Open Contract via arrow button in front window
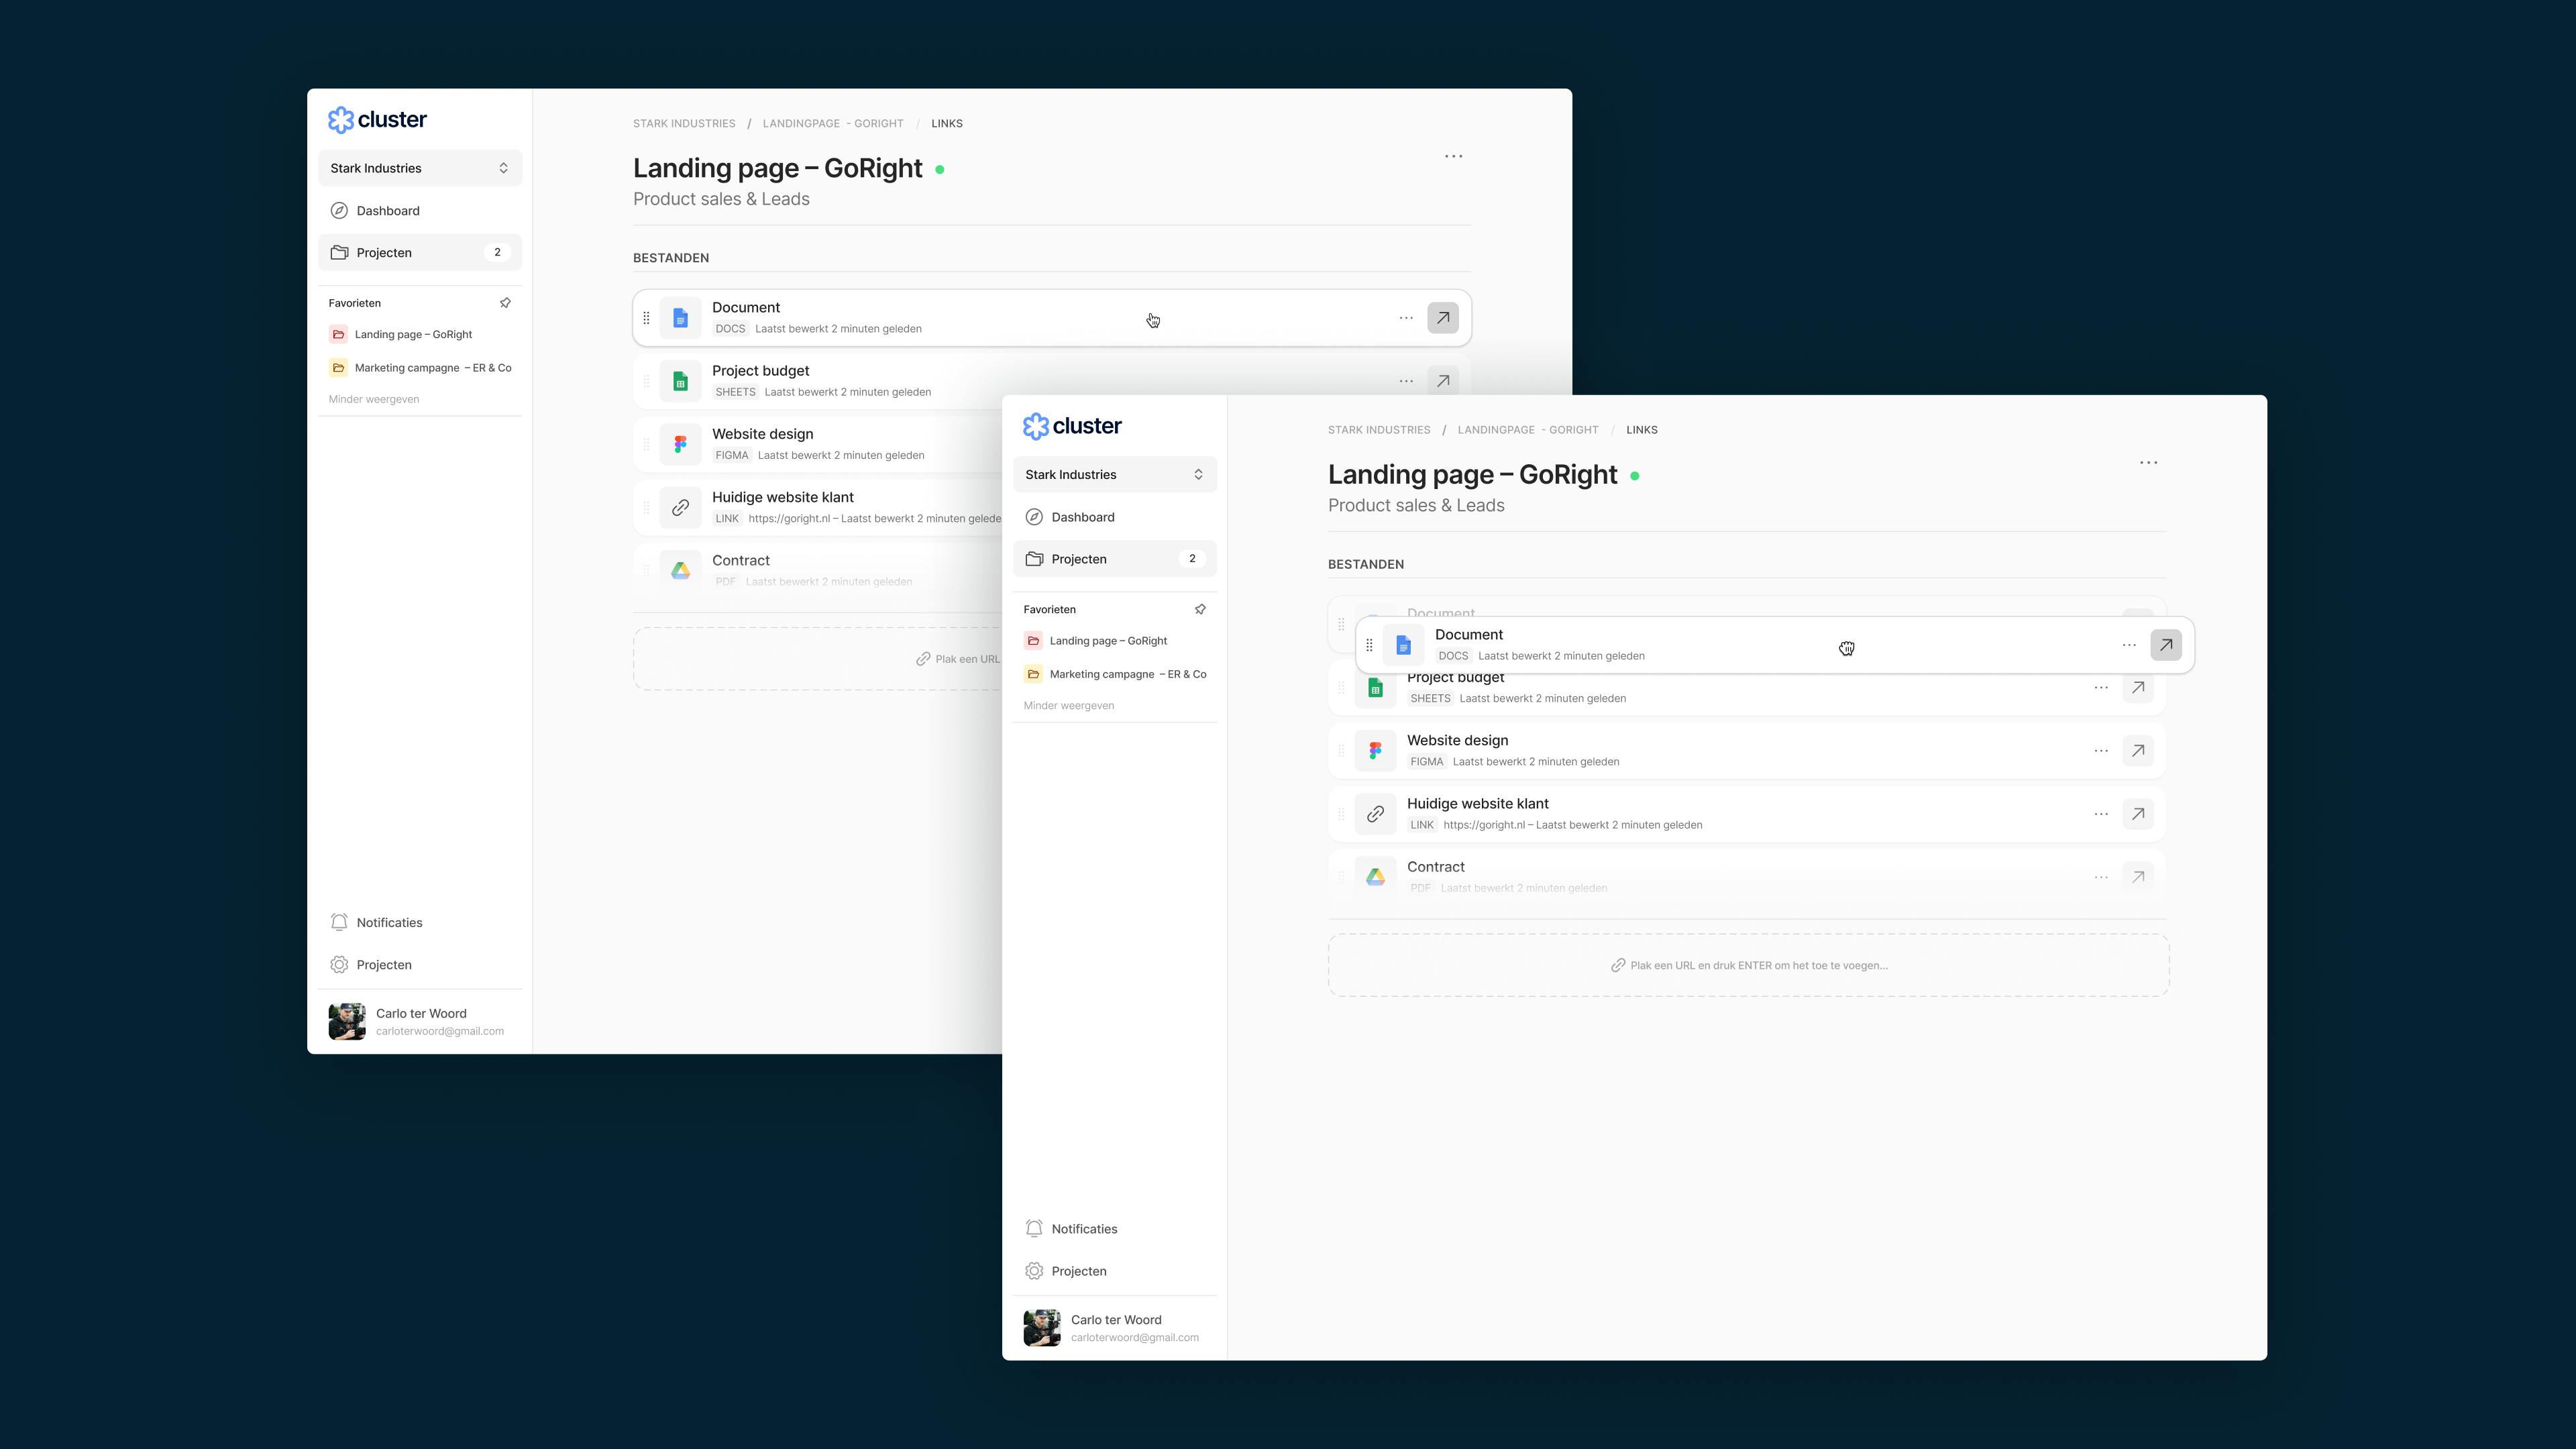This screenshot has width=2576, height=1449. pos(2138,877)
